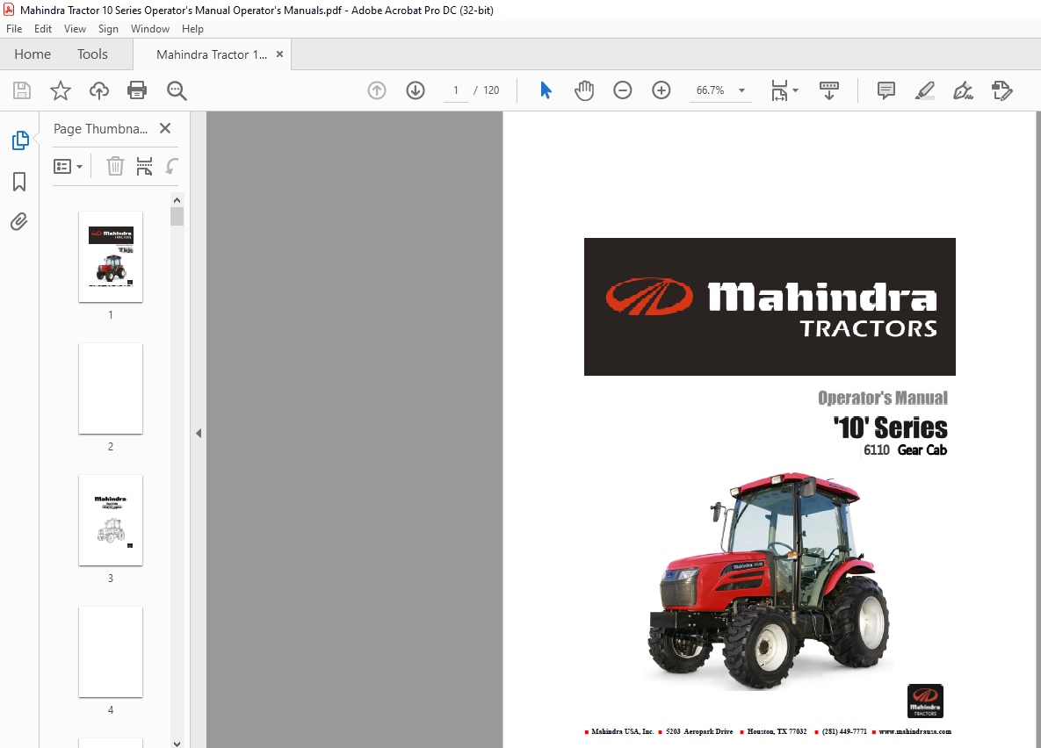Open Page Thumbnails sidebar icon
The width and height of the screenshot is (1041, 748).
20,140
